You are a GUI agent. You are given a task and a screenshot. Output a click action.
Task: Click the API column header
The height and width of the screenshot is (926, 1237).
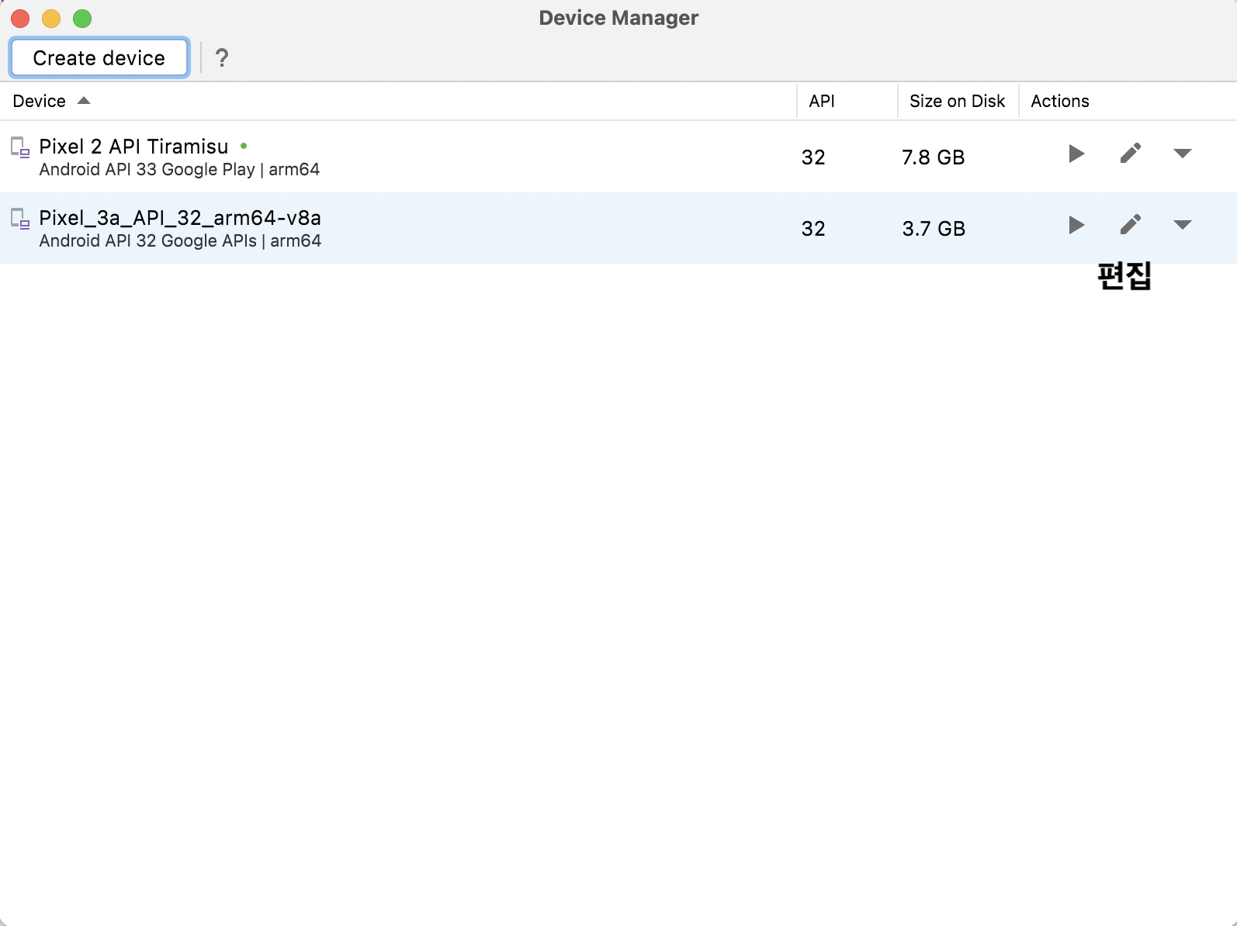click(x=822, y=101)
